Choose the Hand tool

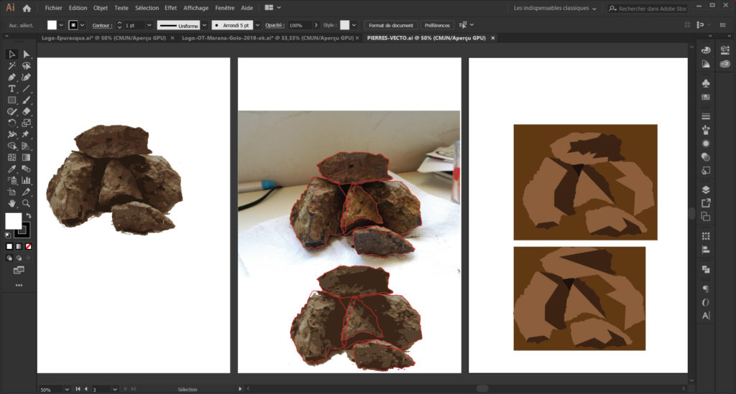[x=12, y=204]
